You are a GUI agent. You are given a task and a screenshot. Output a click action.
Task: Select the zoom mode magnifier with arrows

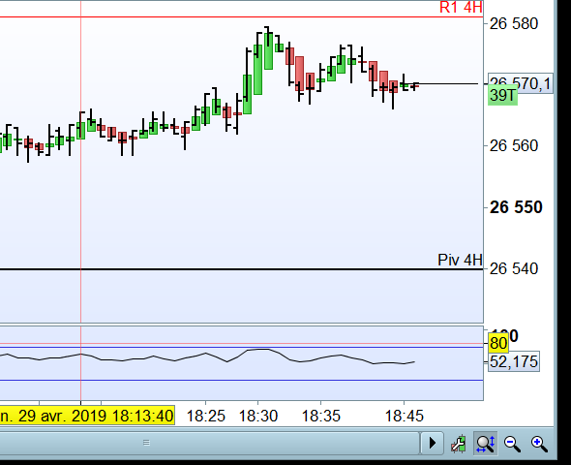pos(486,444)
